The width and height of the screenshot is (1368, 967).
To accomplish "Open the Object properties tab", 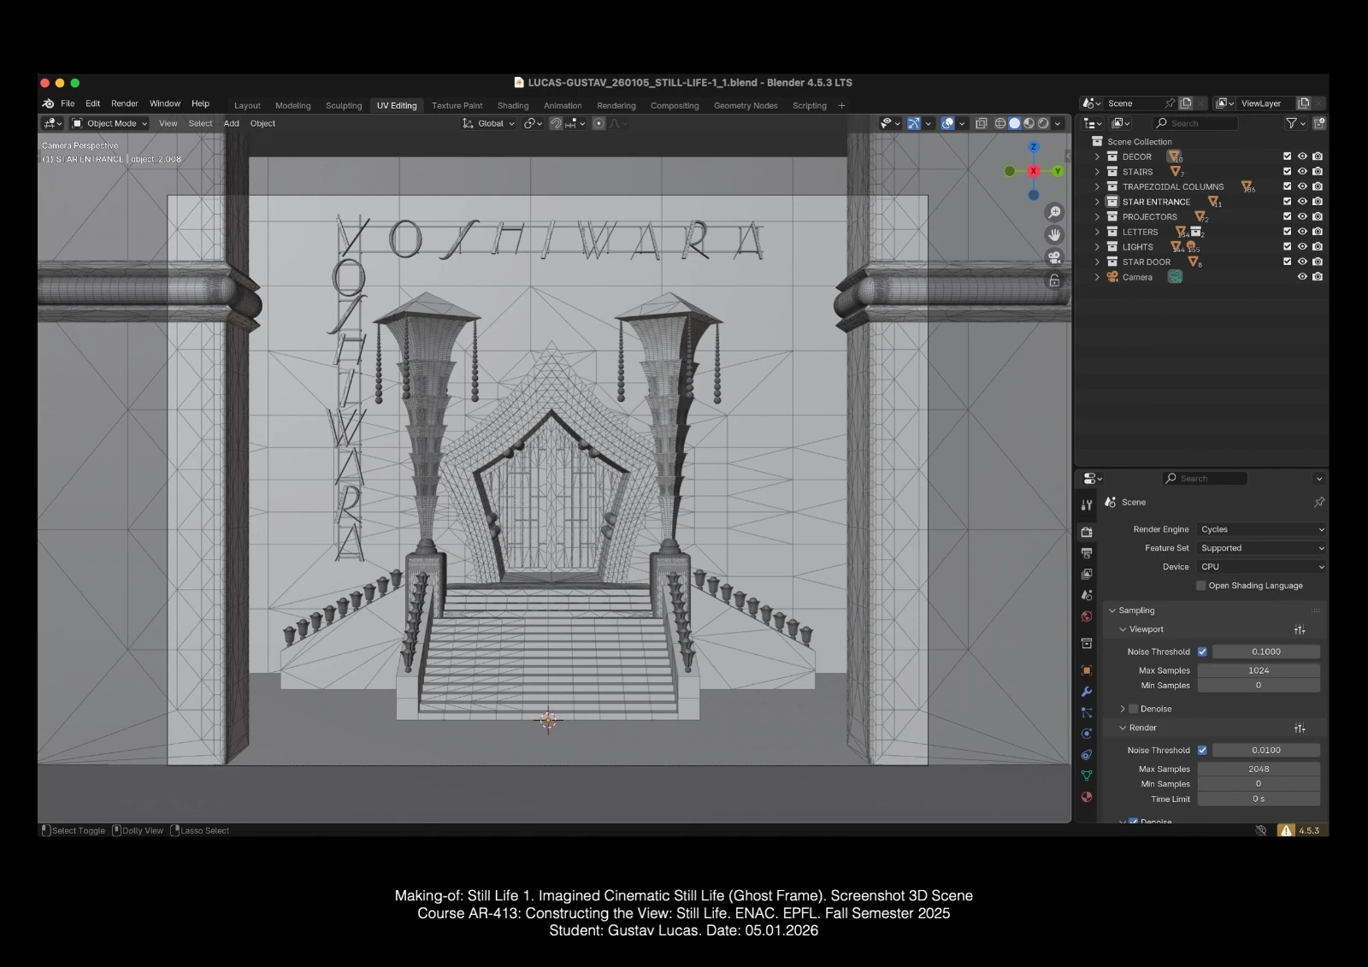I will (x=1087, y=670).
